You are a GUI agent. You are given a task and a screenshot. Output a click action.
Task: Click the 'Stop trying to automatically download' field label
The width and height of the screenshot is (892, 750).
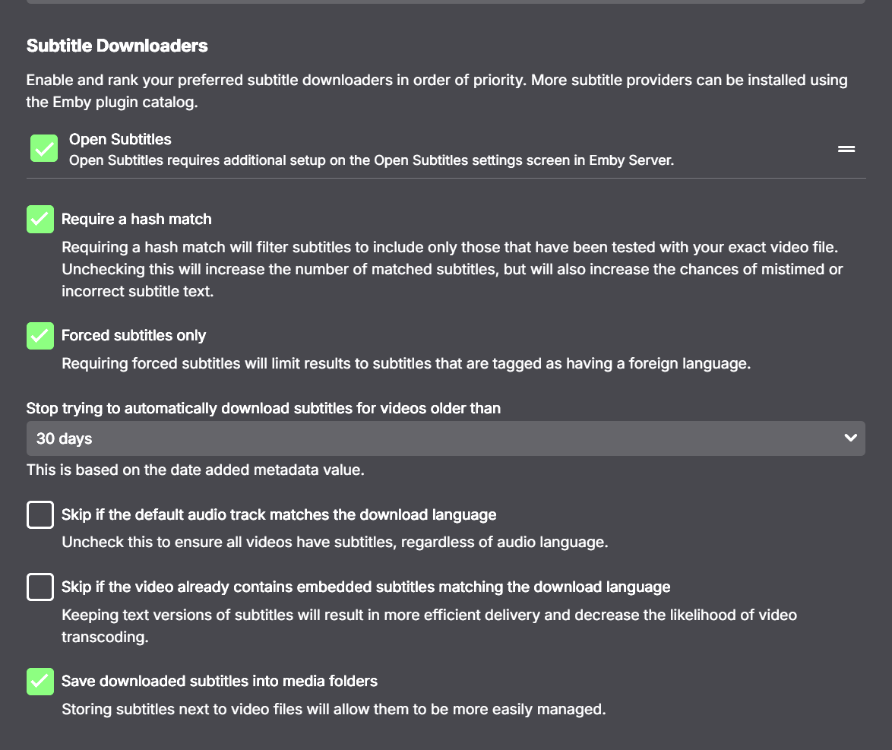coord(263,408)
